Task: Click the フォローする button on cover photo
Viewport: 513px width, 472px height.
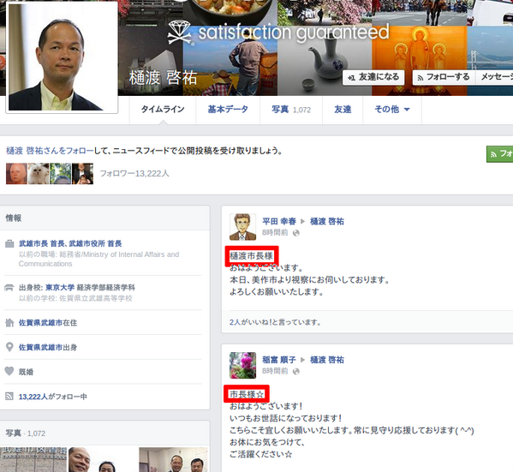Action: click(x=444, y=78)
